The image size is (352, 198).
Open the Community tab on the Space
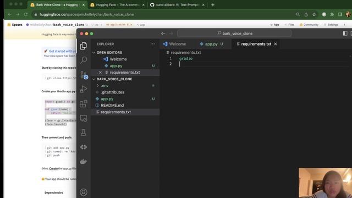click(309, 25)
